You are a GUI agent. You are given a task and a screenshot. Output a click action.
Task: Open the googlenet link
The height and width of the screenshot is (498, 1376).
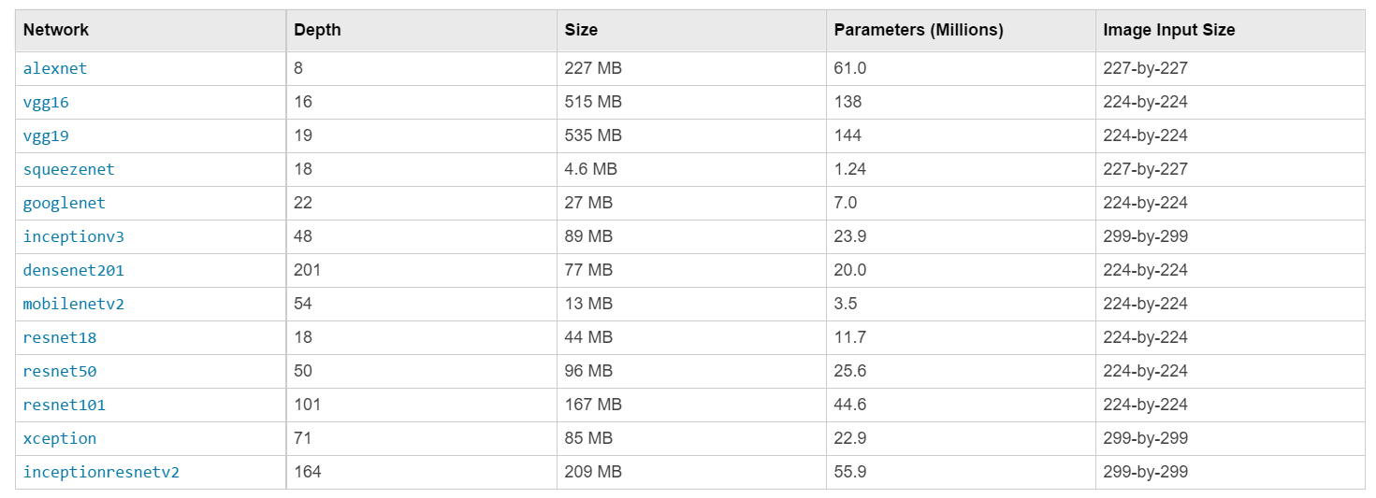[65, 203]
